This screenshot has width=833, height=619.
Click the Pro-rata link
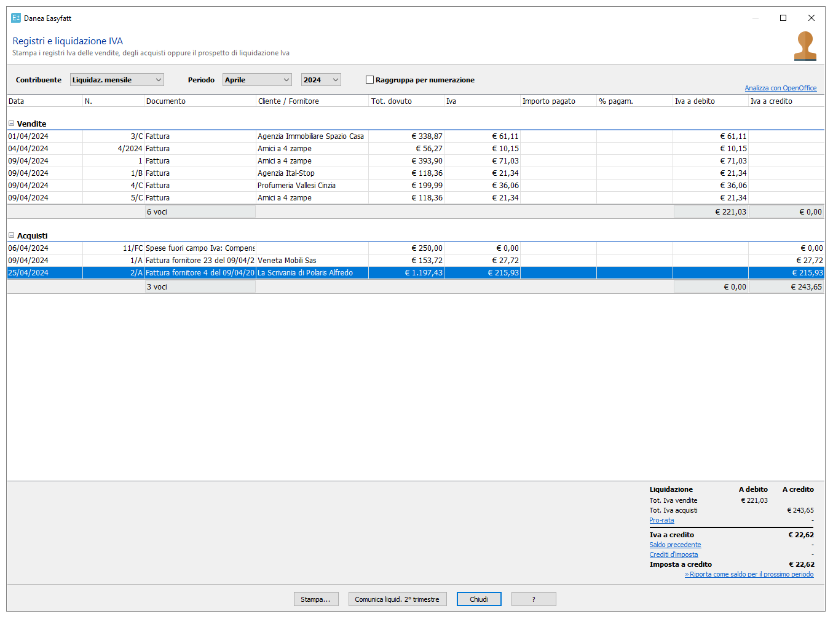pyautogui.click(x=661, y=520)
